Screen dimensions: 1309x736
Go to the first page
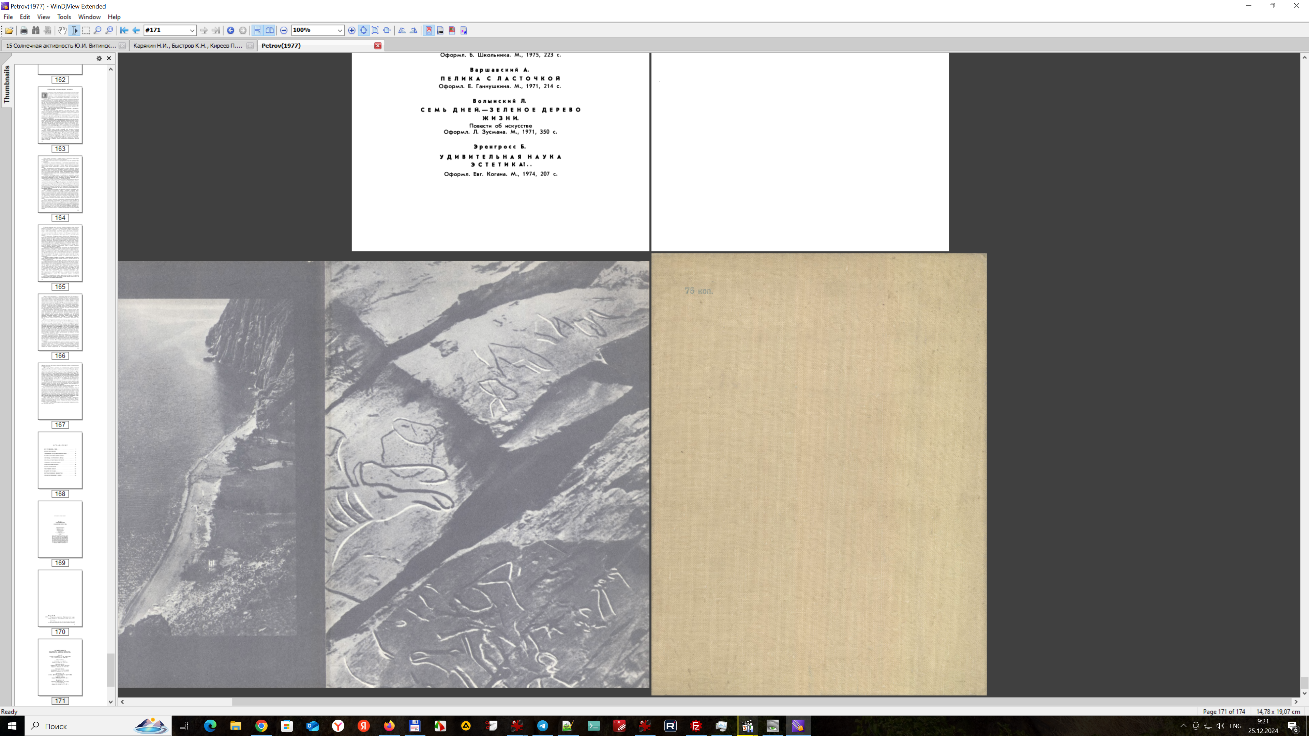[124, 30]
